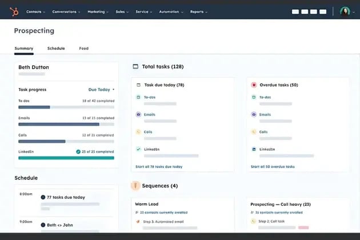Open the Sales menu

[122, 11]
